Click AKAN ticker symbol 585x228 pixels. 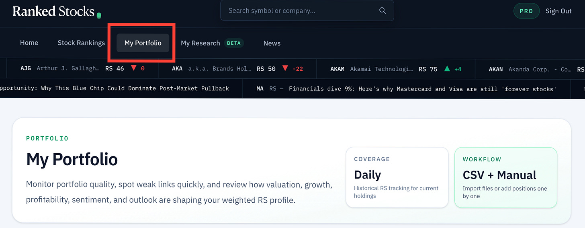[496, 69]
